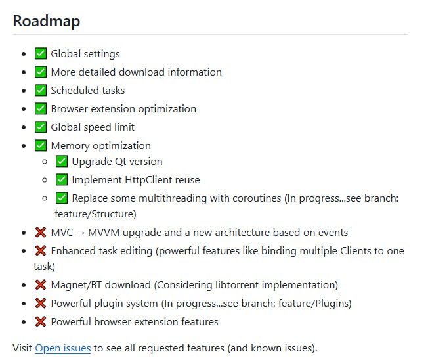Screen dimensions: 428x362
Task: Click the red cross beside MVC → MVVM upgrade
Action: (x=40, y=233)
